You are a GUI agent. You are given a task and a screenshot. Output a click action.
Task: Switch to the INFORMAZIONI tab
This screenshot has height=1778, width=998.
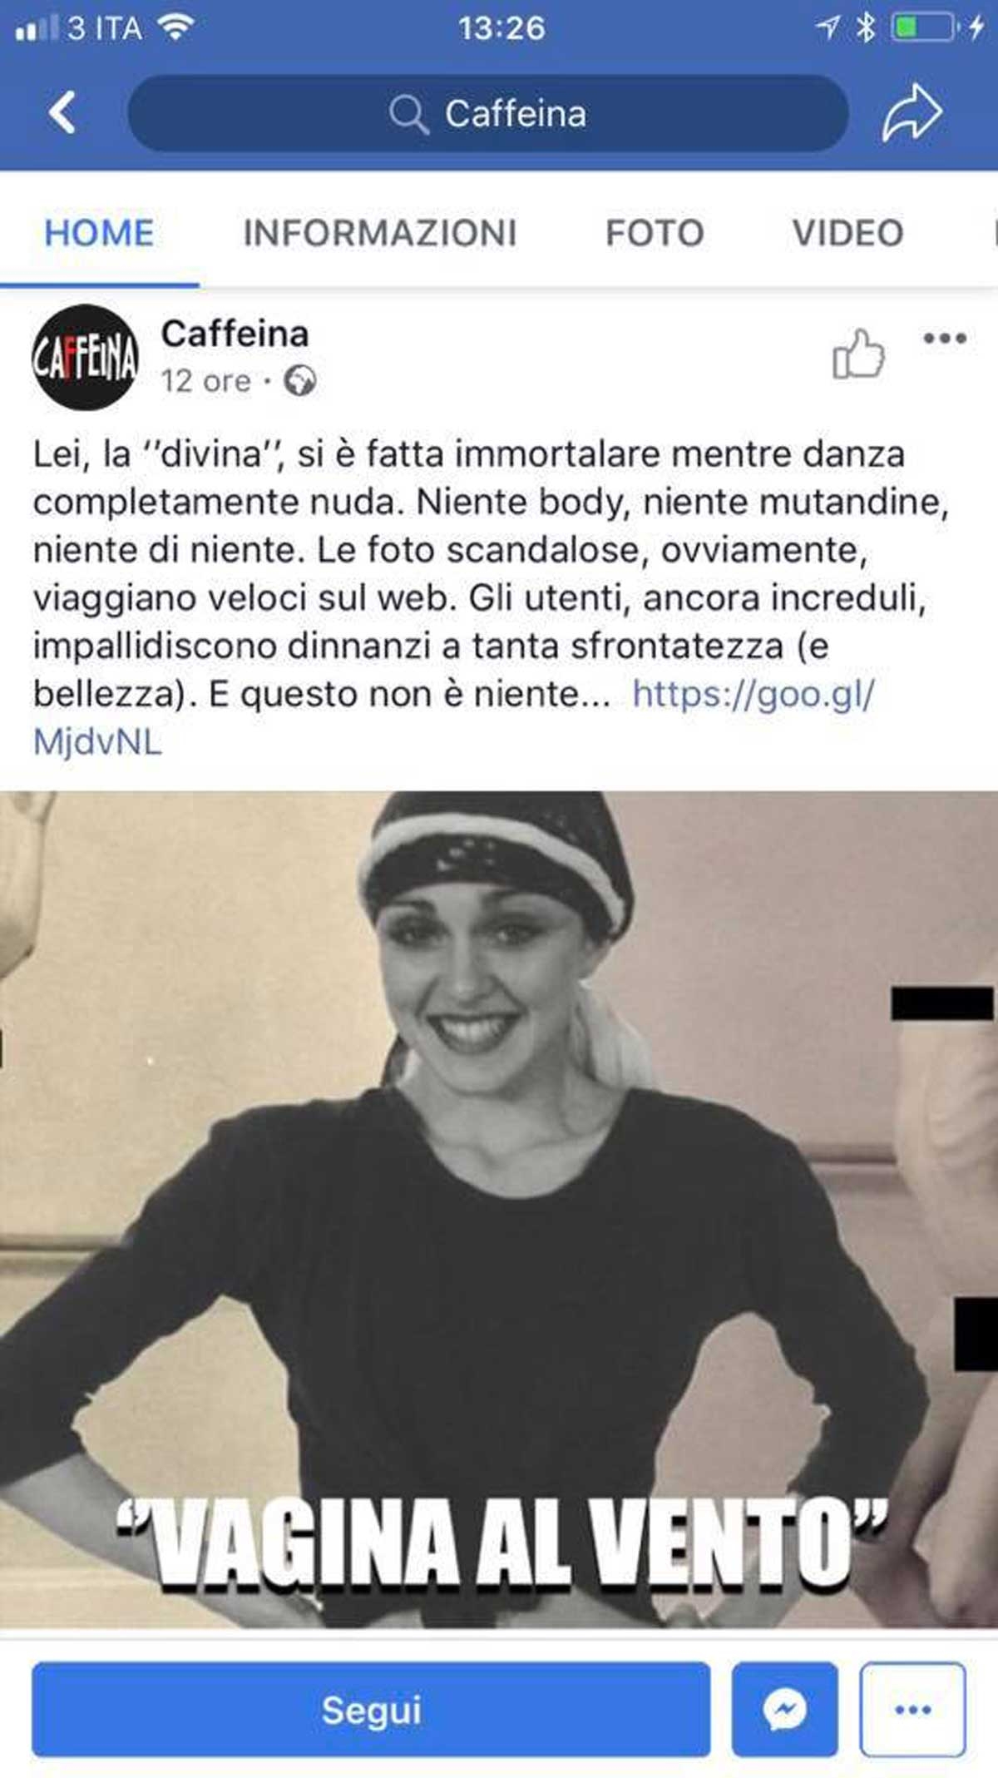click(x=380, y=233)
